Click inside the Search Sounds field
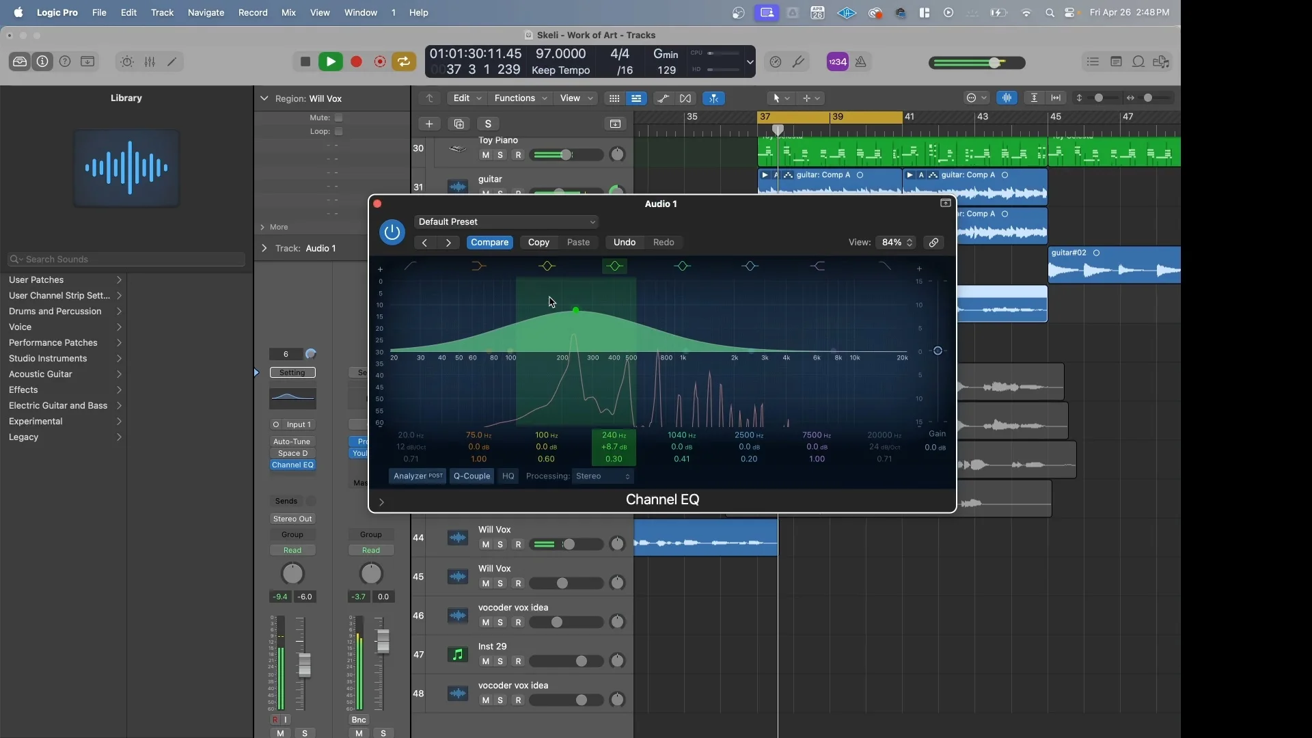The height and width of the screenshot is (738, 1312). pyautogui.click(x=126, y=260)
